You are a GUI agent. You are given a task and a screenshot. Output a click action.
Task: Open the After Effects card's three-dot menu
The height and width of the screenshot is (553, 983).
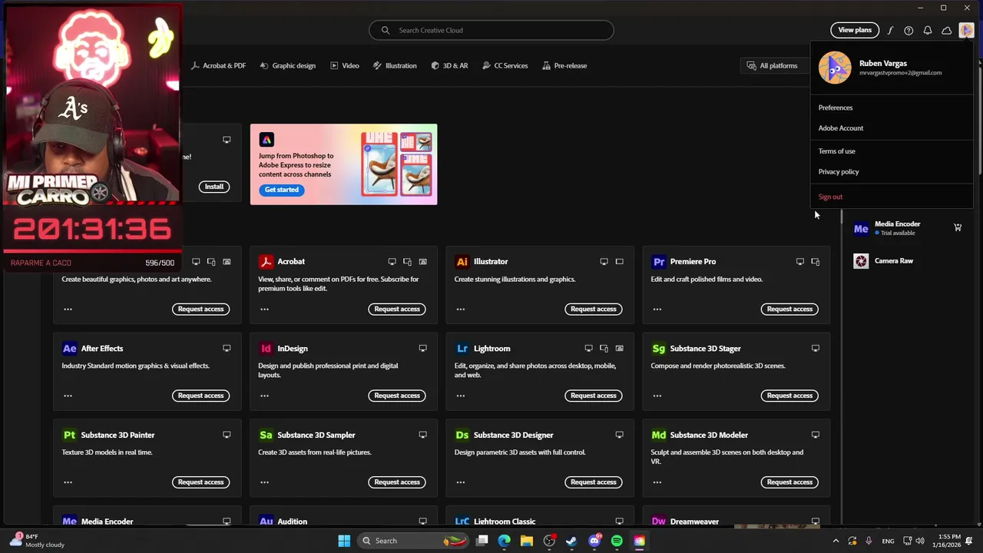68,396
